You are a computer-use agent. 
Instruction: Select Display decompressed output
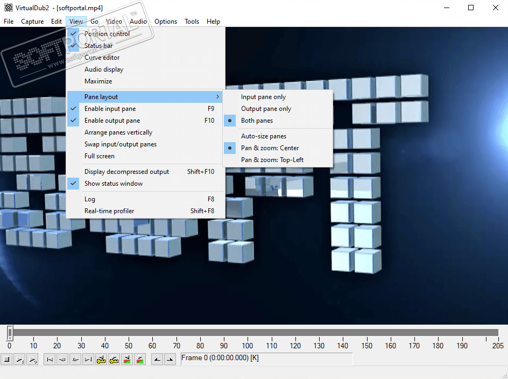pyautogui.click(x=145, y=172)
